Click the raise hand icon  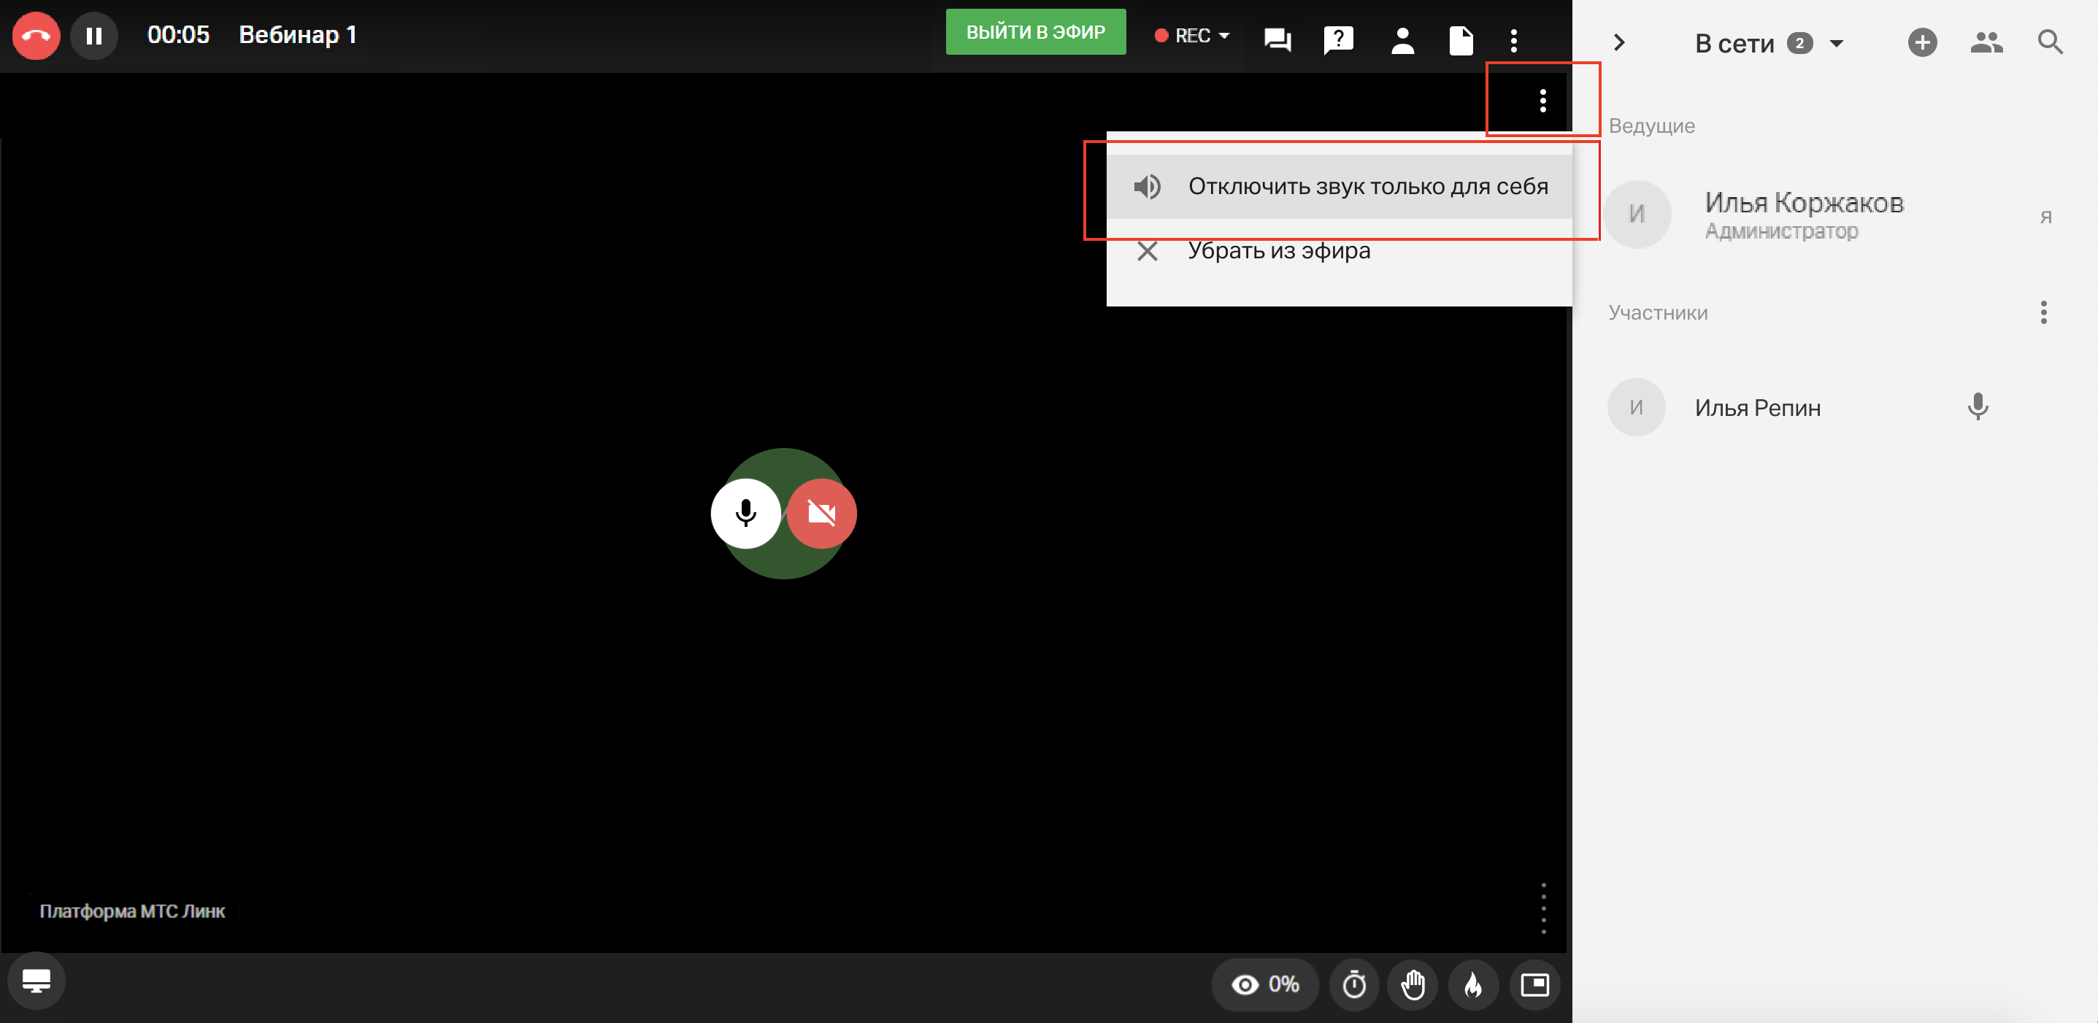point(1413,985)
